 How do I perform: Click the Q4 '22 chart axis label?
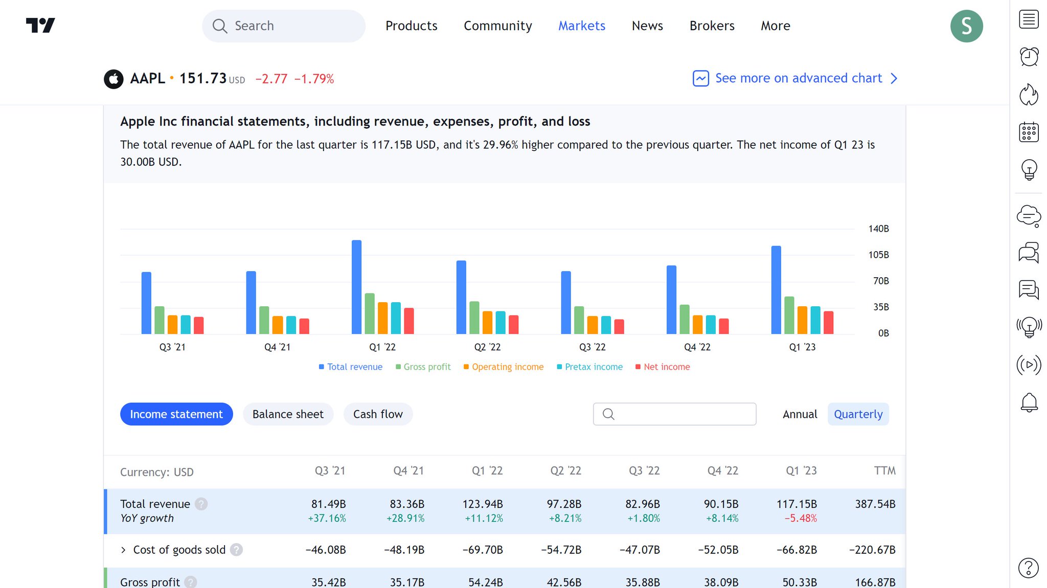coord(697,347)
